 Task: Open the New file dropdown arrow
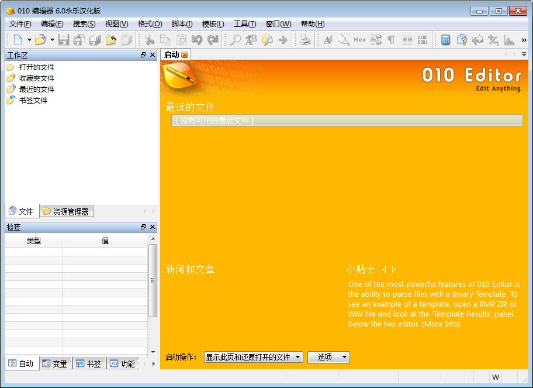point(30,40)
